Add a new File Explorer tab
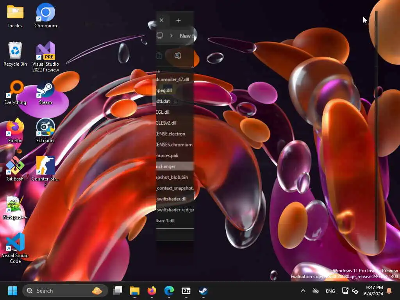400x300 pixels. point(178,20)
